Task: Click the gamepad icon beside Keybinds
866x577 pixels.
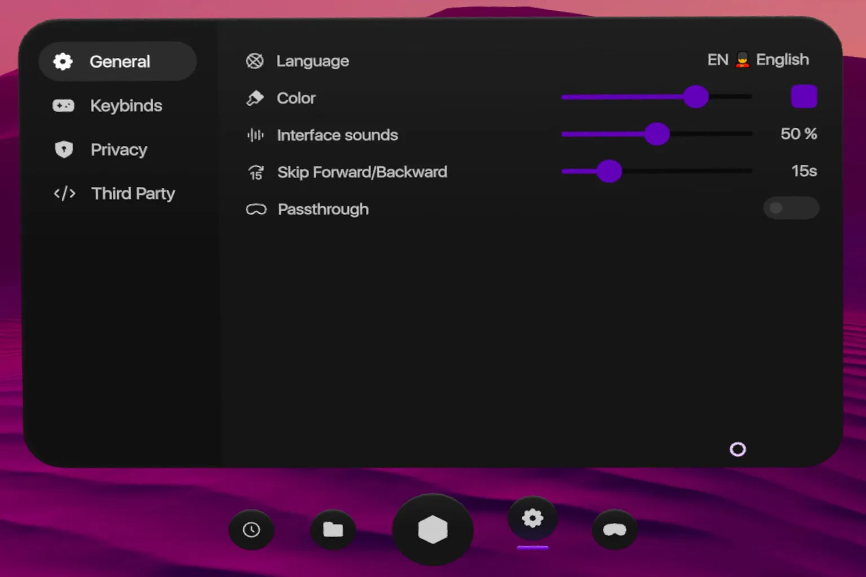Action: click(x=63, y=105)
